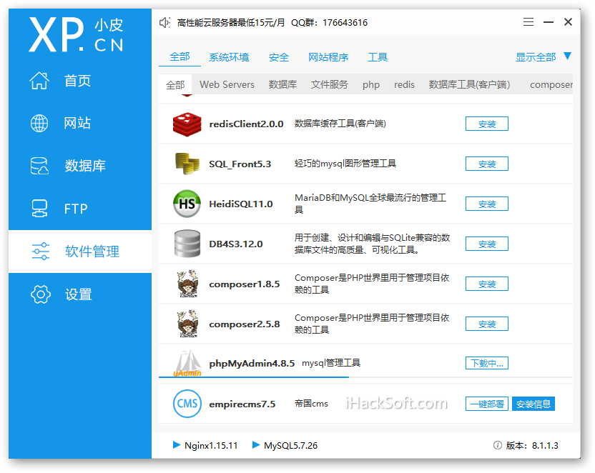Open 安装信息 for empirecms7.5

pyautogui.click(x=533, y=404)
